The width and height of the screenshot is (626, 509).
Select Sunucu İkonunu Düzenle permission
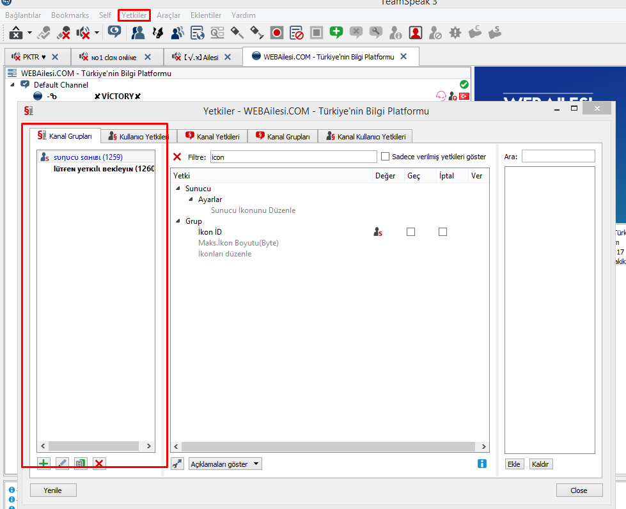click(x=253, y=210)
